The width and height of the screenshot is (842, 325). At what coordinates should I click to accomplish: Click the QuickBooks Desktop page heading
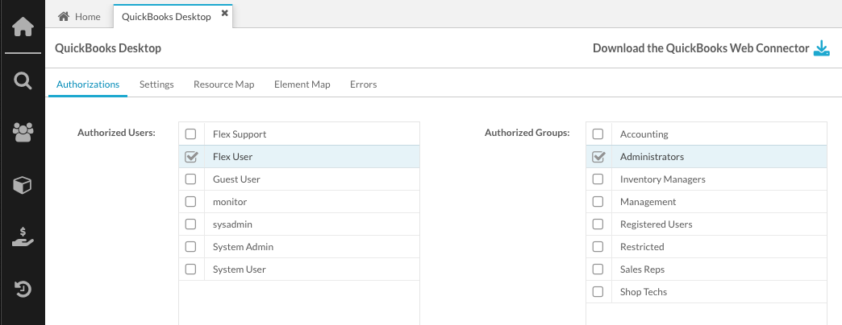[108, 48]
